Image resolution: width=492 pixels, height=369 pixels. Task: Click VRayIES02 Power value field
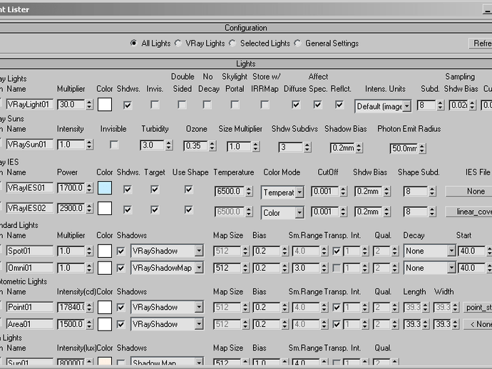pos(71,208)
